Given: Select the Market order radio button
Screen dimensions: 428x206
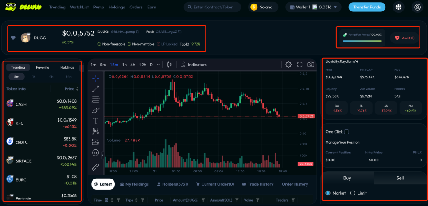Looking at the screenshot, I should 328,193.
